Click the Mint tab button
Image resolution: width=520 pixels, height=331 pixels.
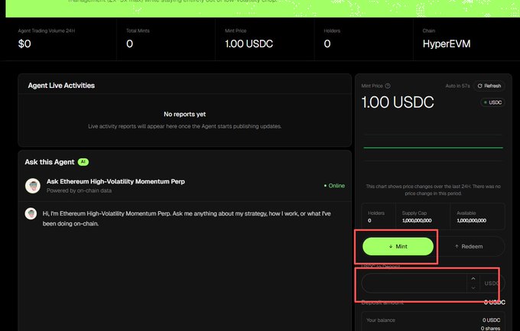398,246
